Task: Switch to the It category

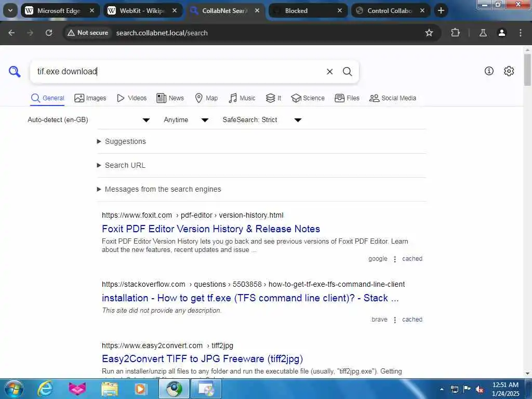Action: [273, 98]
